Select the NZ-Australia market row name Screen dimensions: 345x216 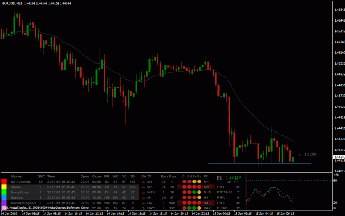20,182
